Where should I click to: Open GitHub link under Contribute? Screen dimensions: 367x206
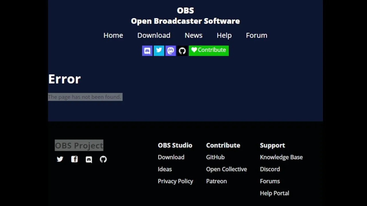[215, 157]
